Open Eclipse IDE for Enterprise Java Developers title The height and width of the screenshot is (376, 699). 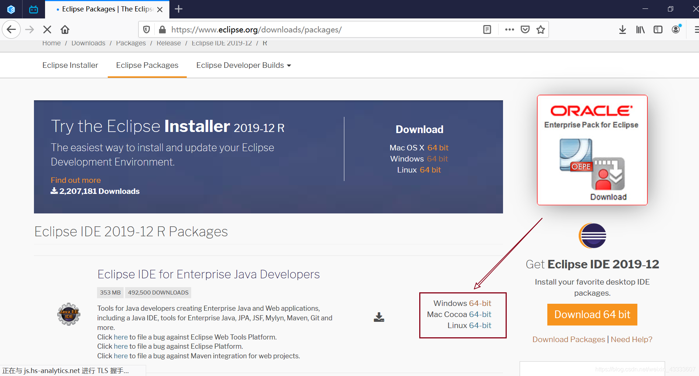coord(209,274)
